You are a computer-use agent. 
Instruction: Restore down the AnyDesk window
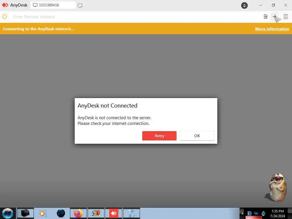[273, 5]
